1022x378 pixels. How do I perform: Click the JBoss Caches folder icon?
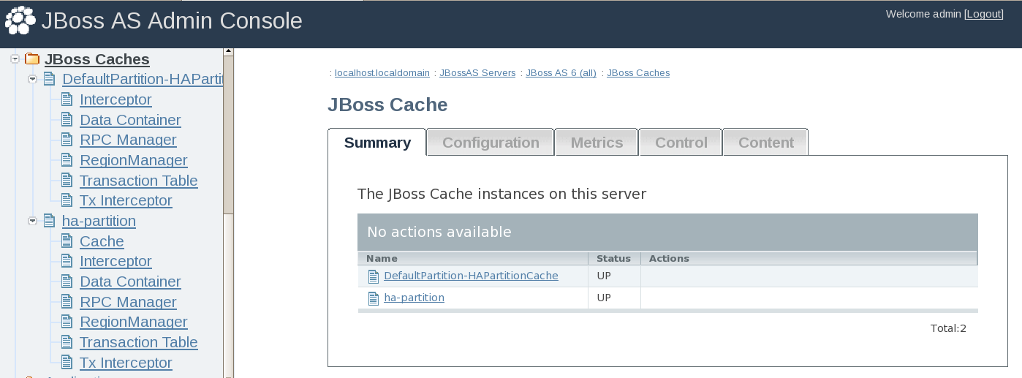pos(32,59)
